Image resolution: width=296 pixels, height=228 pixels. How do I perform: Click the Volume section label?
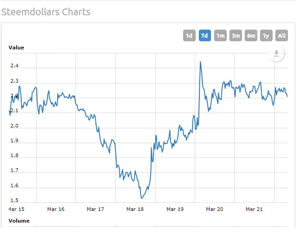coord(19,221)
